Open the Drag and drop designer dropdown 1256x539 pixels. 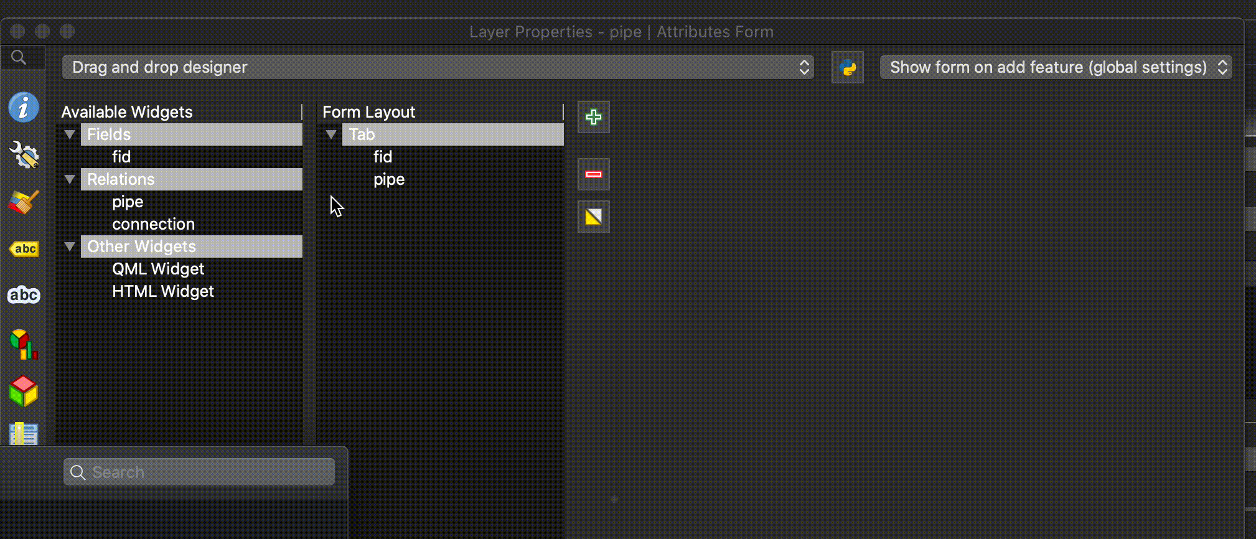(x=438, y=67)
